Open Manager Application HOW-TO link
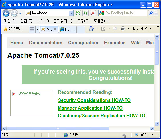 [90, 108]
